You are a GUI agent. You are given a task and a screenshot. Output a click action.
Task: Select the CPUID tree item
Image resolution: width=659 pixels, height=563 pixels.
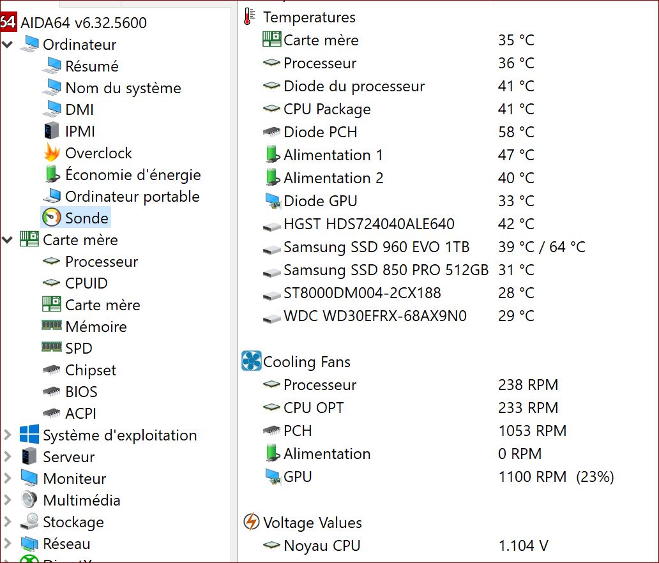(x=86, y=283)
